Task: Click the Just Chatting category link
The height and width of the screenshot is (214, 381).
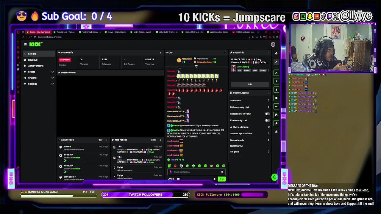Action: click(x=243, y=67)
